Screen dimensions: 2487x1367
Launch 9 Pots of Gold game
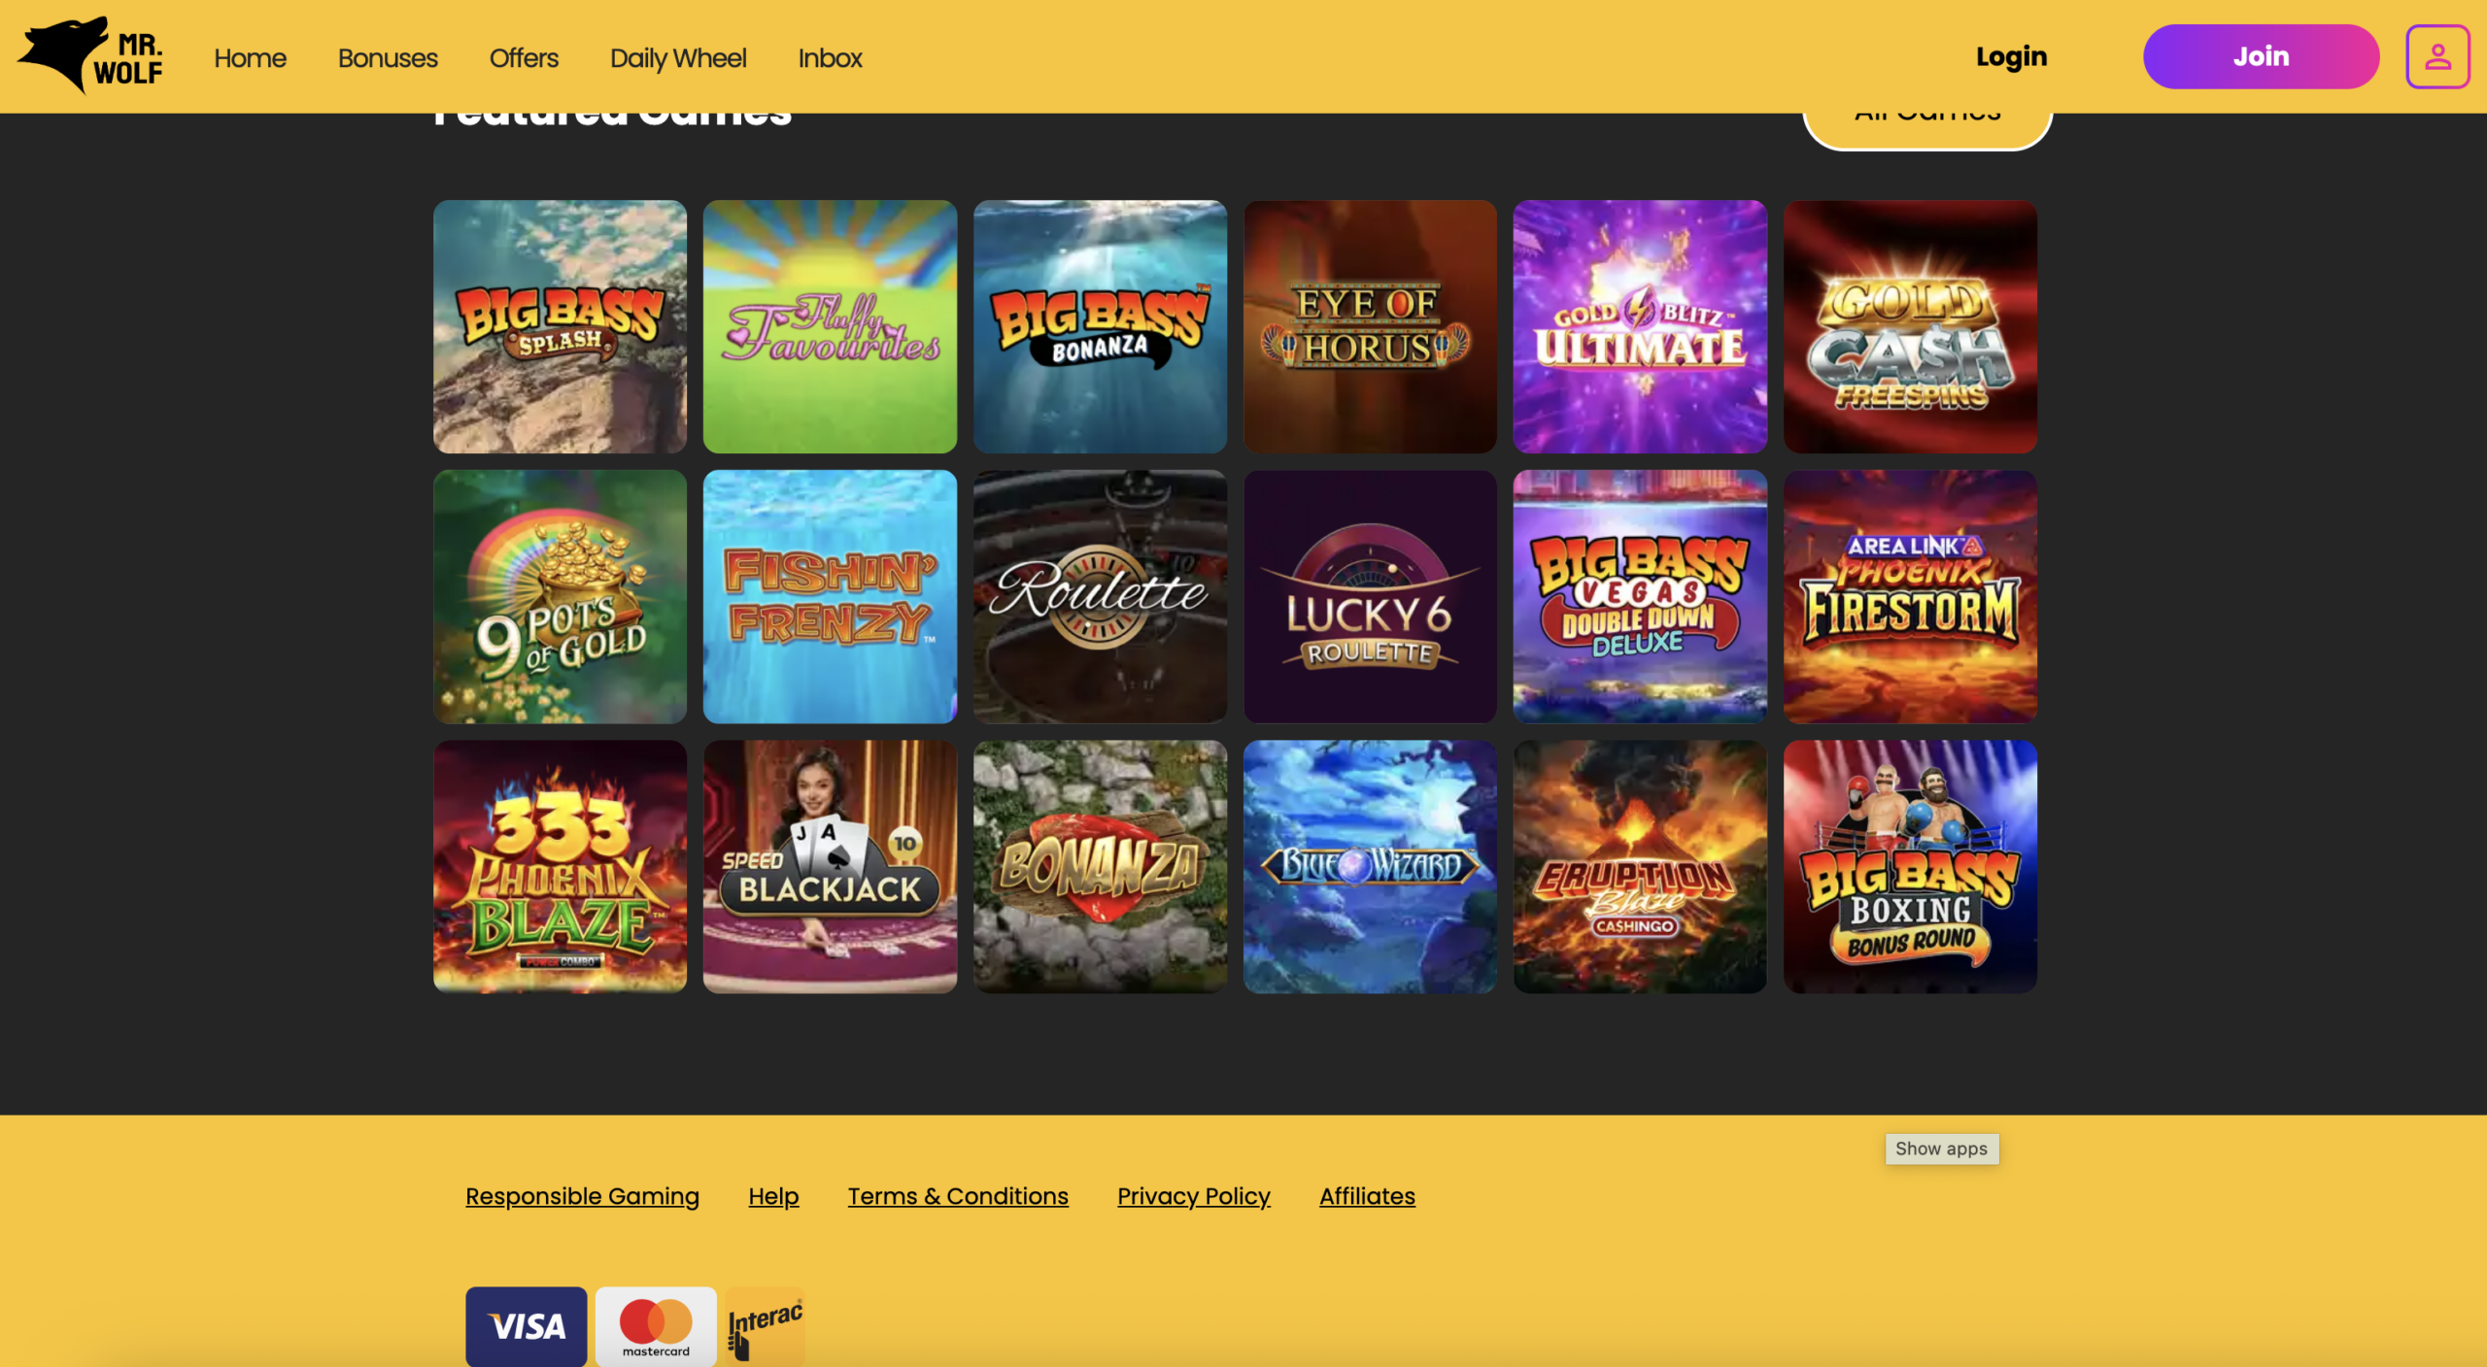coord(560,596)
